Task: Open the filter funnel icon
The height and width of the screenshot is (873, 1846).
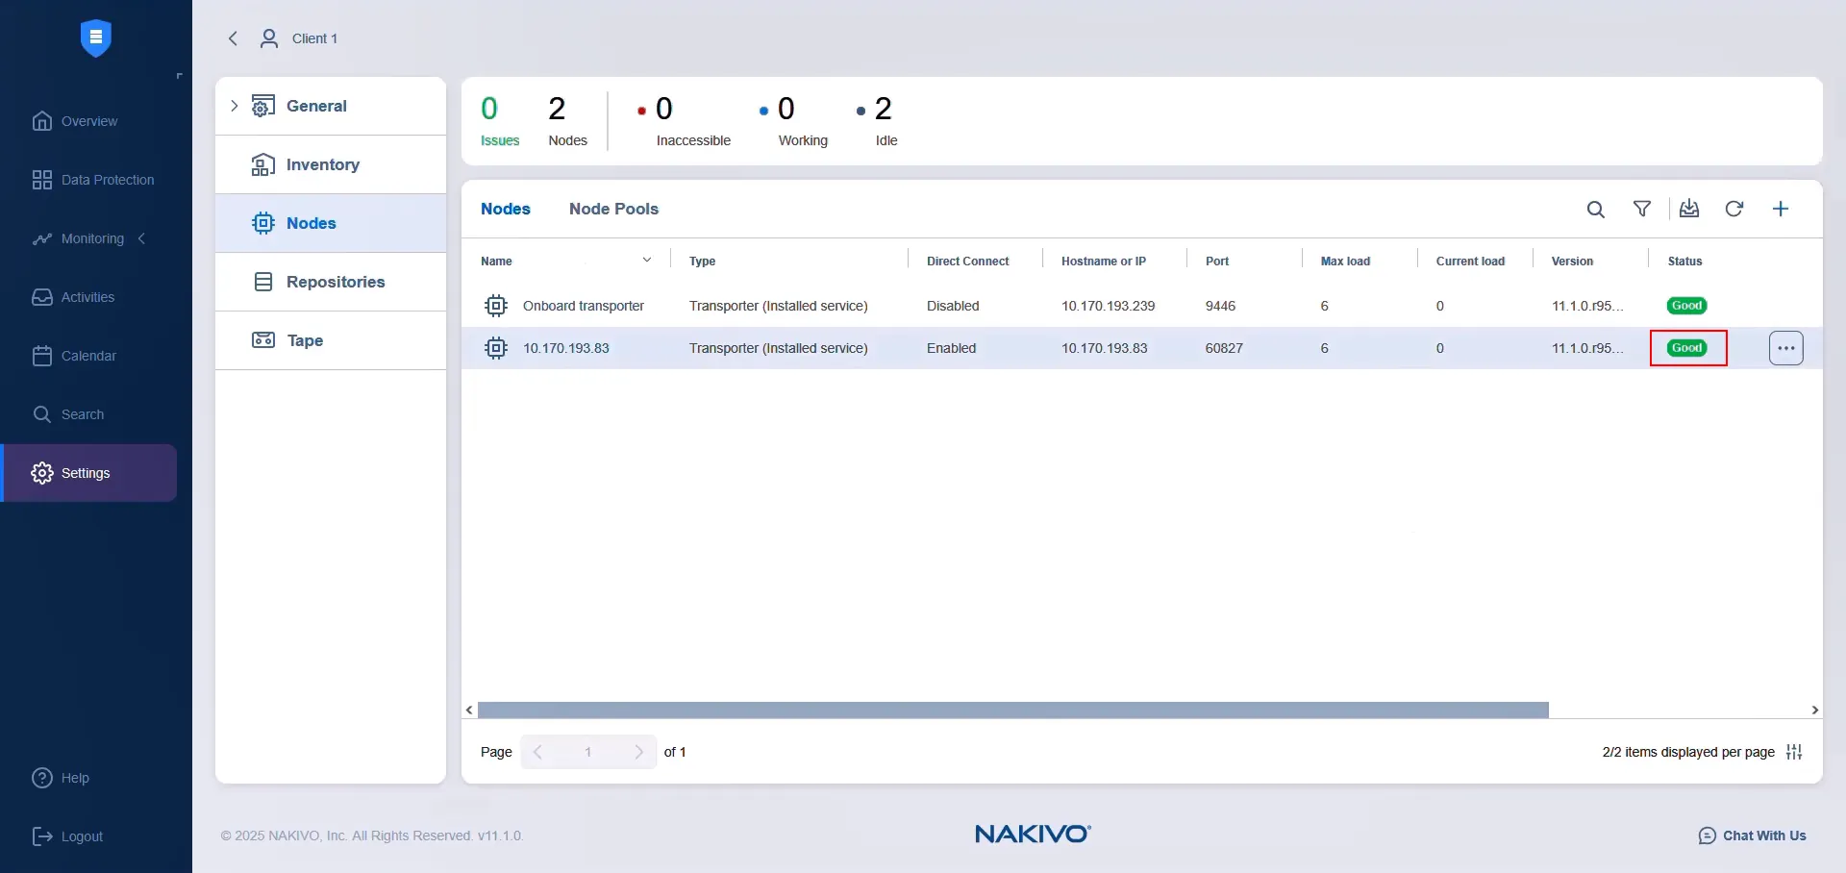Action: (1642, 209)
